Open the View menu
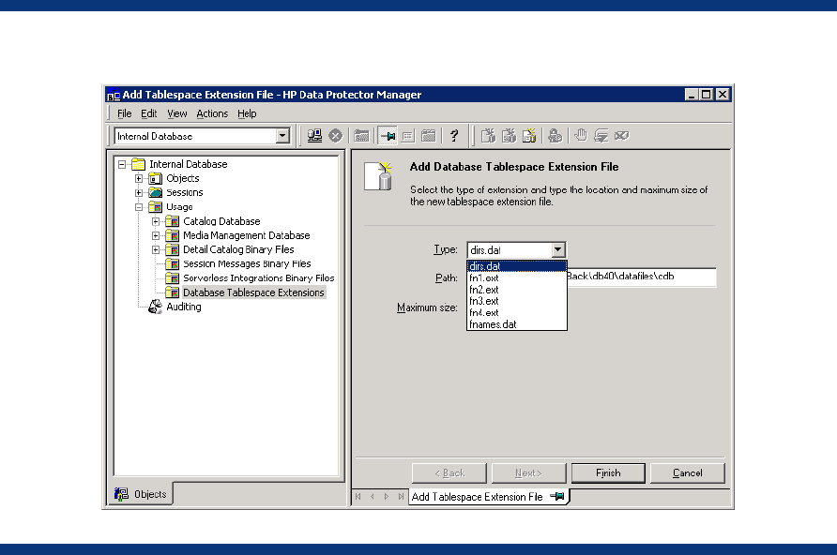This screenshot has height=555, width=837. pyautogui.click(x=177, y=113)
